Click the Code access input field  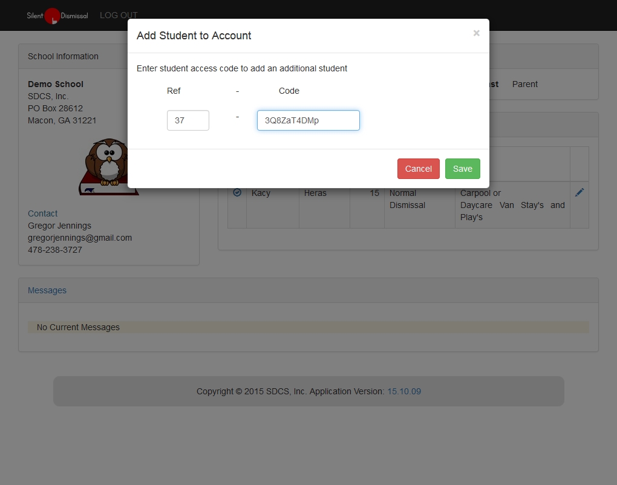(308, 120)
